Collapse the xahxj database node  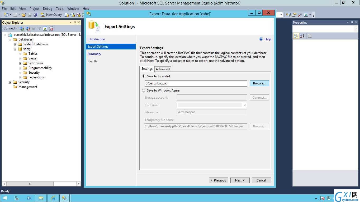pos(15,49)
